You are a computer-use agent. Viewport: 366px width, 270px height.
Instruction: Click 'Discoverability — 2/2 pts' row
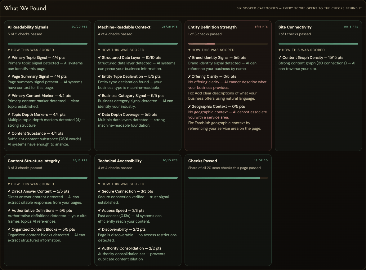point(122,229)
